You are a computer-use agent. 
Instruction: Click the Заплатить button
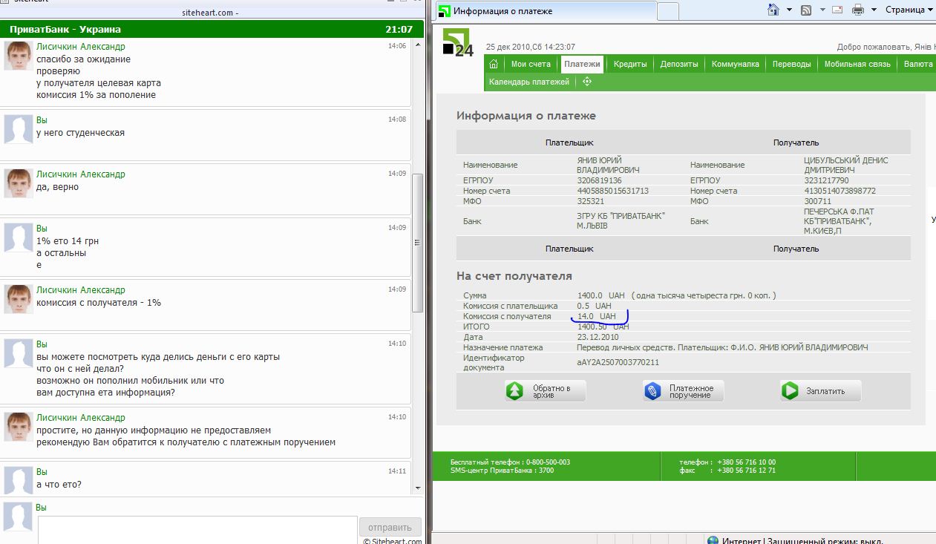tap(820, 391)
